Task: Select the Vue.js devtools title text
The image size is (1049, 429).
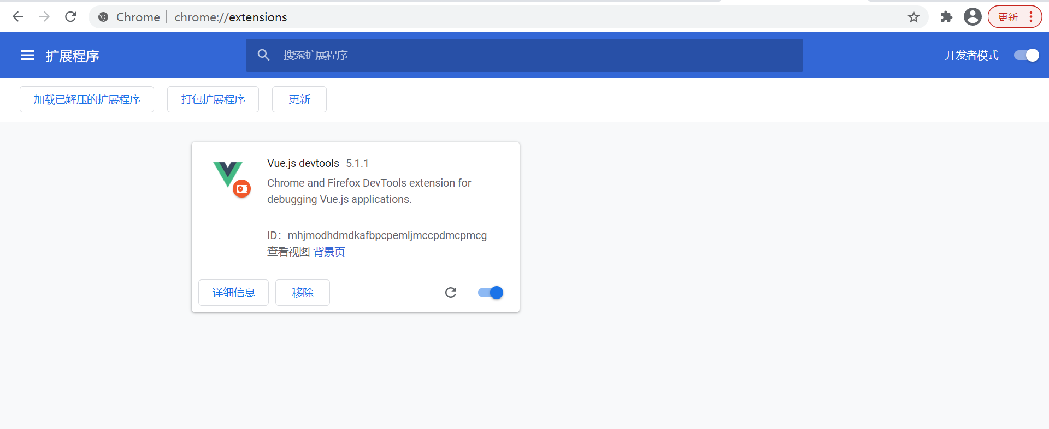Action: point(303,163)
